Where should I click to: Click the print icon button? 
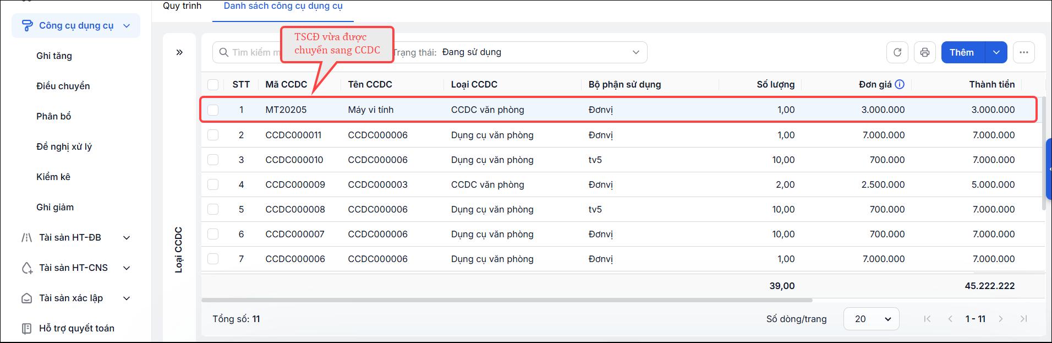coord(925,52)
